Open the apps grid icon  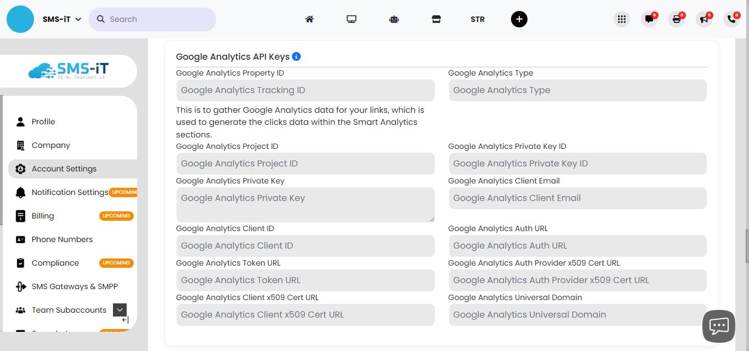622,19
